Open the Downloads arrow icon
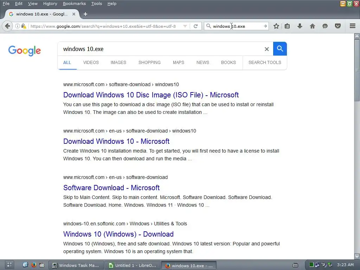Screen dimensions: 360x270 (x=300, y=26)
